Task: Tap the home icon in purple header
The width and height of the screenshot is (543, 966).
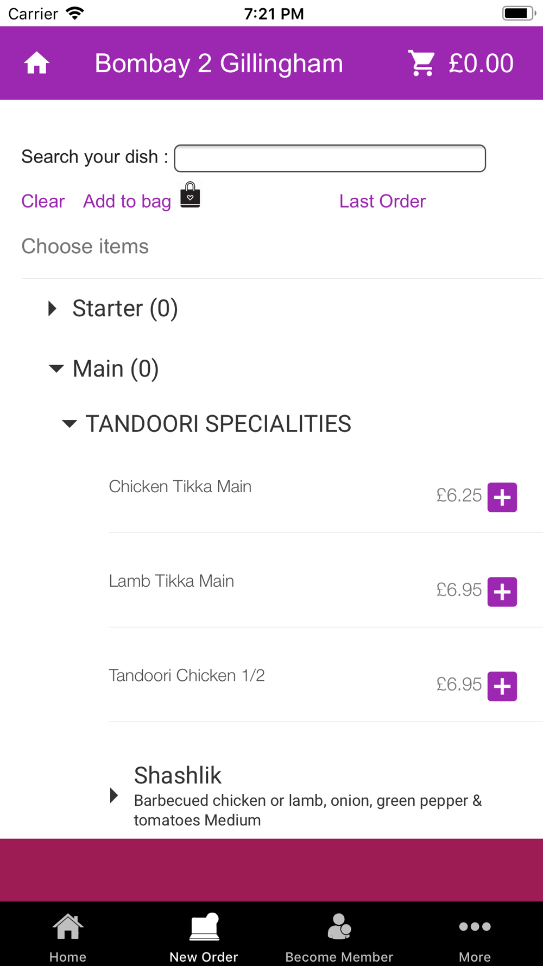Action: [x=37, y=63]
